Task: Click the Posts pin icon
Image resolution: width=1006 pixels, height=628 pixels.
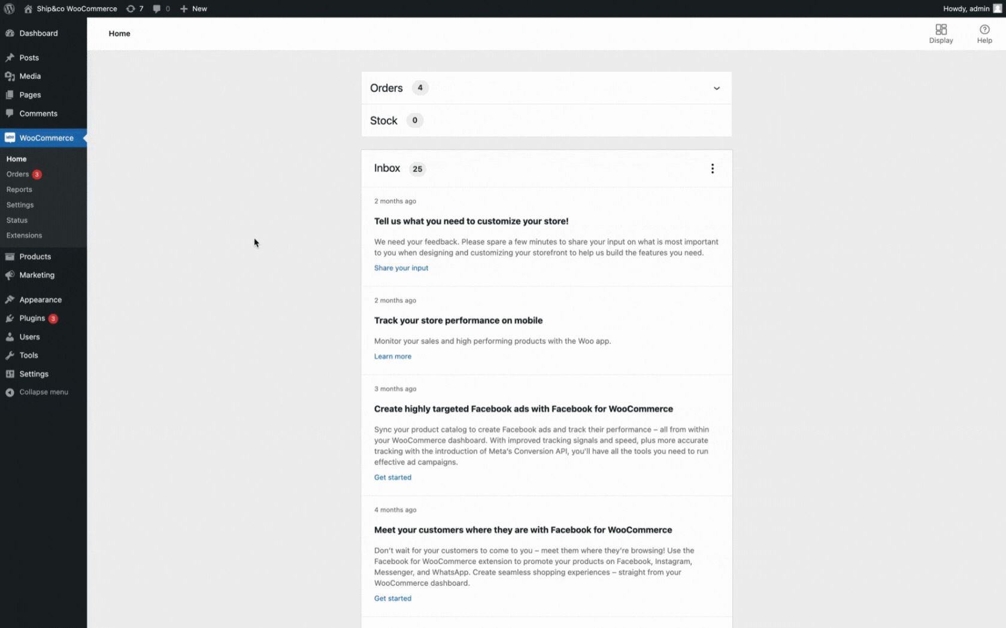Action: point(10,57)
